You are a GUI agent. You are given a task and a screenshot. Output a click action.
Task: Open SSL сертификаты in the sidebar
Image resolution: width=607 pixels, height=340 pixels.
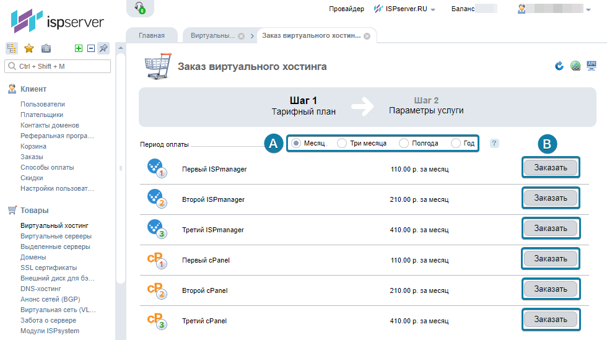pos(49,268)
